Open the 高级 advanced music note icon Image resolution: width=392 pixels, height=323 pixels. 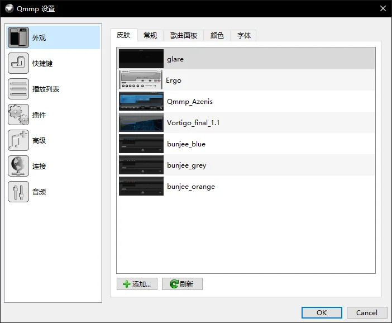tap(18, 140)
